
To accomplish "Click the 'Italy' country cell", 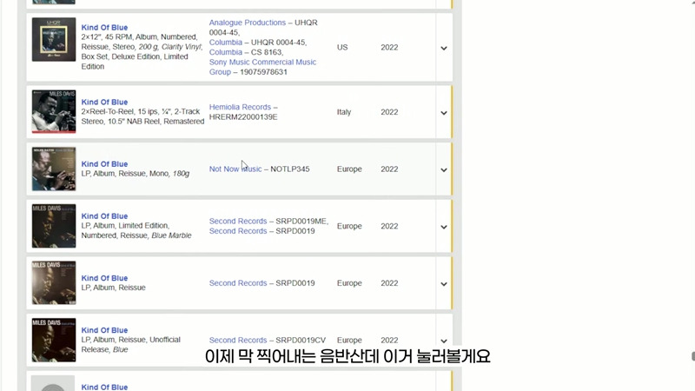I will coord(344,112).
